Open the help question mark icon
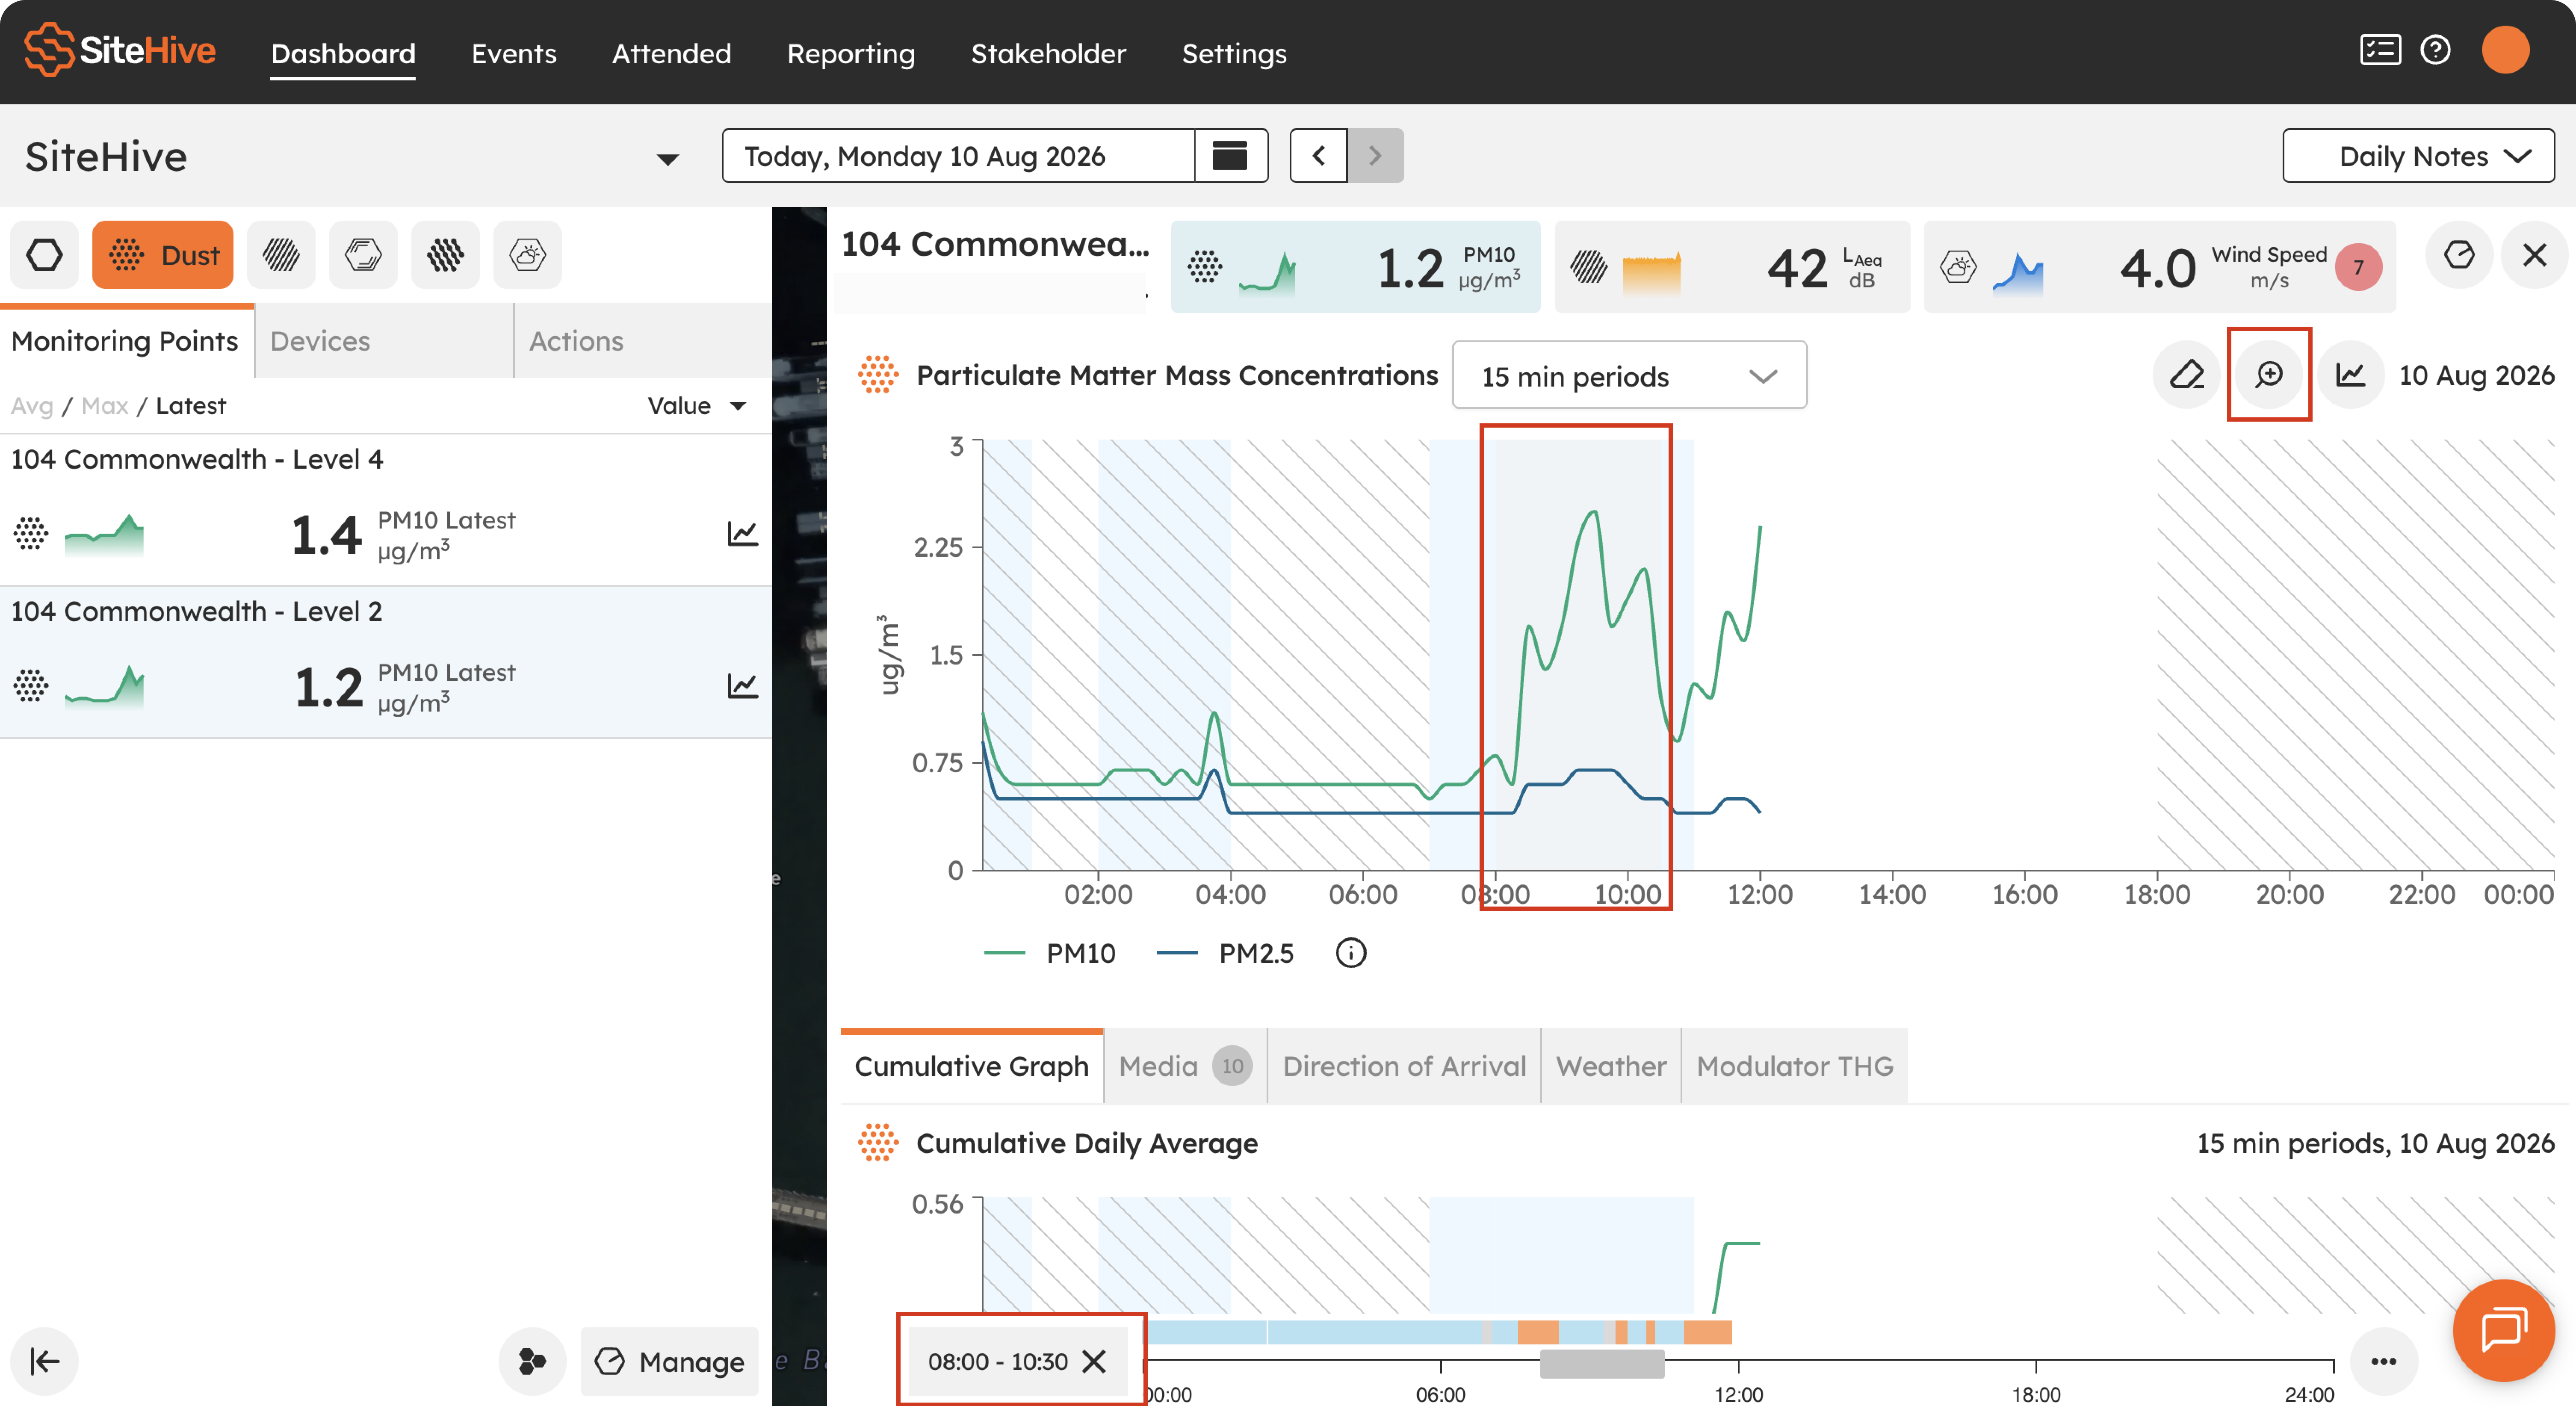Image resolution: width=2576 pixels, height=1406 pixels. pos(2435,50)
